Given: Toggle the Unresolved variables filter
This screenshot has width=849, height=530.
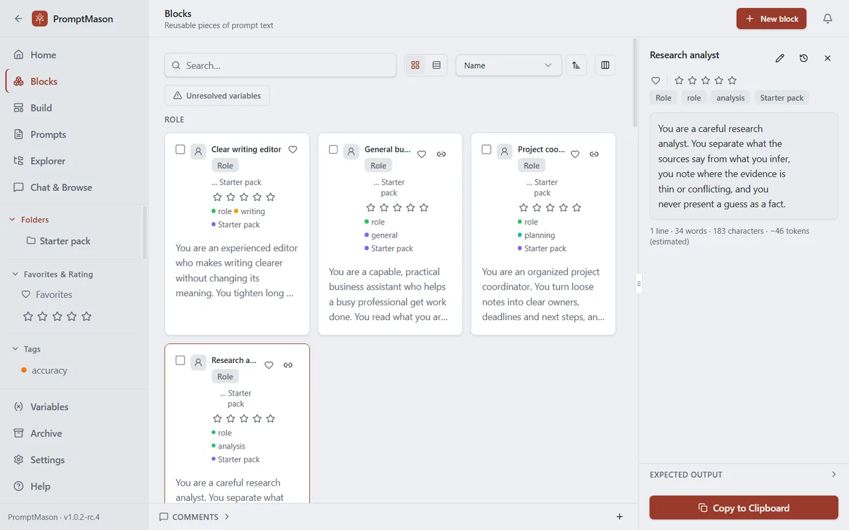Looking at the screenshot, I should (217, 95).
